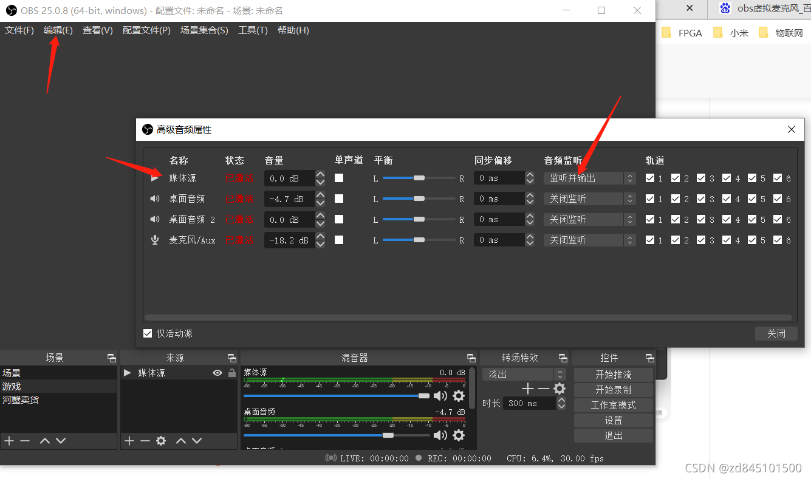Open 媒体源 mixer gear settings
This screenshot has height=479, width=811.
coord(459,396)
